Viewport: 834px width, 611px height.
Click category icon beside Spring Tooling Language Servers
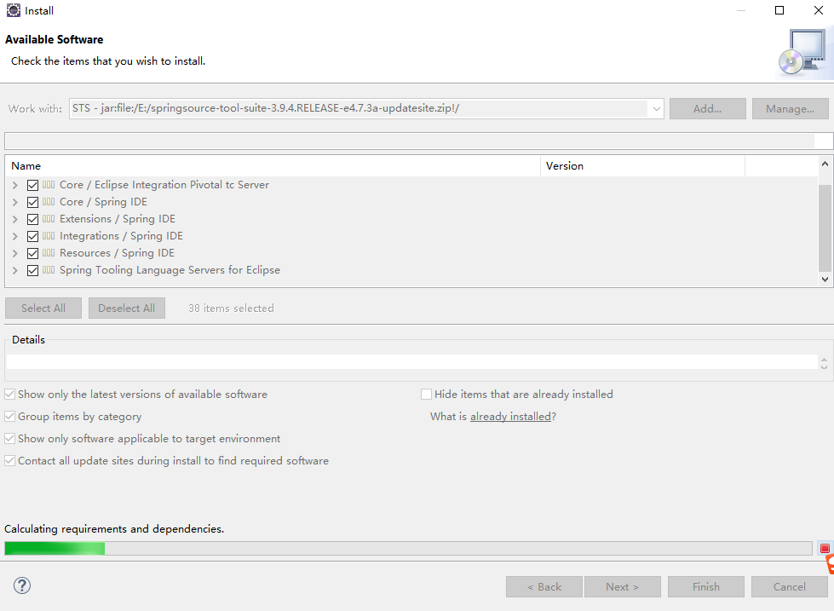click(x=49, y=270)
